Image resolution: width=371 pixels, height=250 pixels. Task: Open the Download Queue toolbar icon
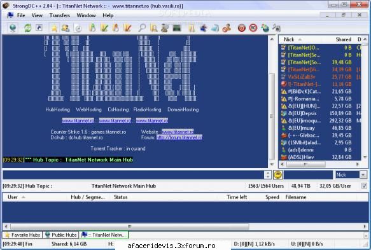pyautogui.click(x=92, y=28)
